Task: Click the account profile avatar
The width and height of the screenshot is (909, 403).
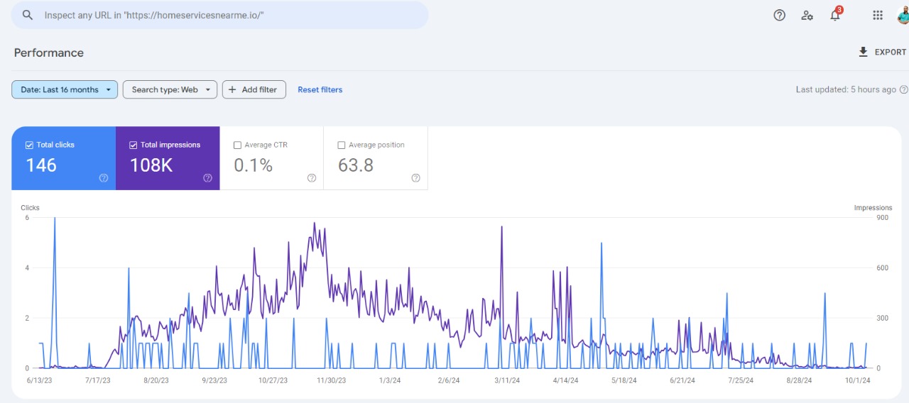Action: pos(902,15)
